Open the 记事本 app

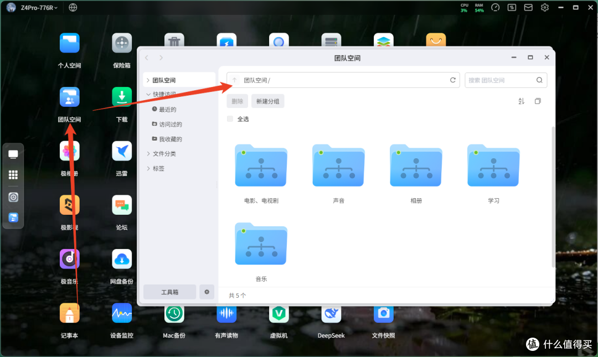69,313
